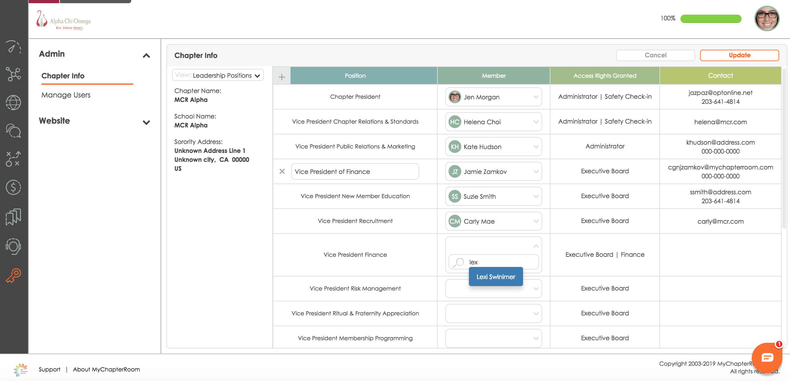Click the network nodes sidebar icon

(x=13, y=74)
